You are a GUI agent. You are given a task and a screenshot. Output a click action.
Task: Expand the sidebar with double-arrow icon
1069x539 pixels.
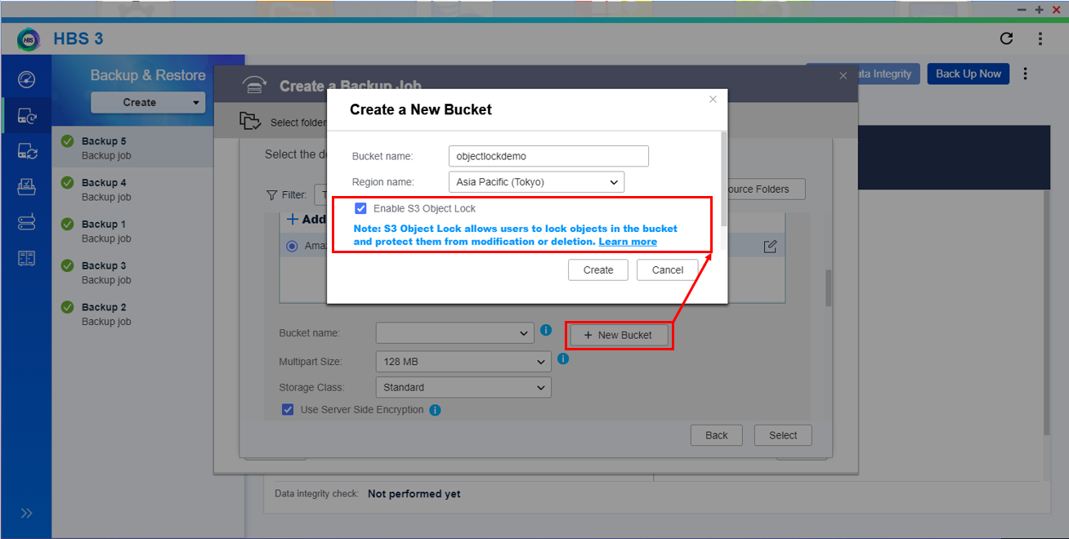click(26, 513)
